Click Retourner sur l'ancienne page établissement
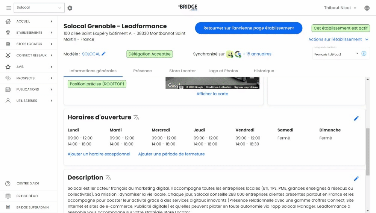This screenshot has width=376, height=213. click(249, 28)
